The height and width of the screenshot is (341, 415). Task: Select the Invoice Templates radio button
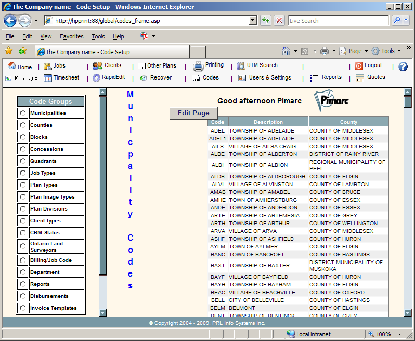[x=23, y=308]
